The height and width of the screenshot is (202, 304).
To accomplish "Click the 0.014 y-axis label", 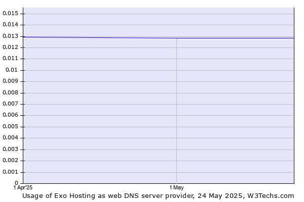I will (10, 25).
